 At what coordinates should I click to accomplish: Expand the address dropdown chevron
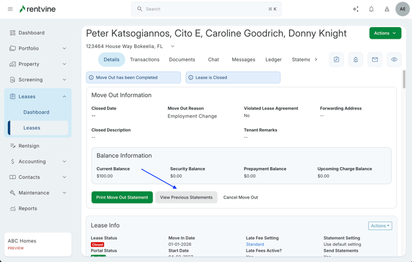[173, 46]
